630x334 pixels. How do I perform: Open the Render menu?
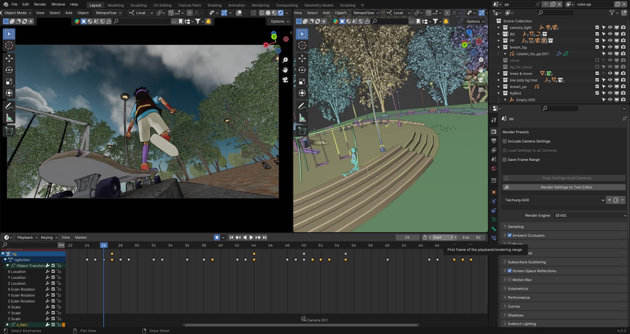tap(40, 4)
